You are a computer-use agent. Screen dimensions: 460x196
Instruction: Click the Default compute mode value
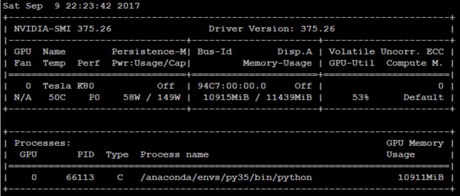pyautogui.click(x=423, y=98)
